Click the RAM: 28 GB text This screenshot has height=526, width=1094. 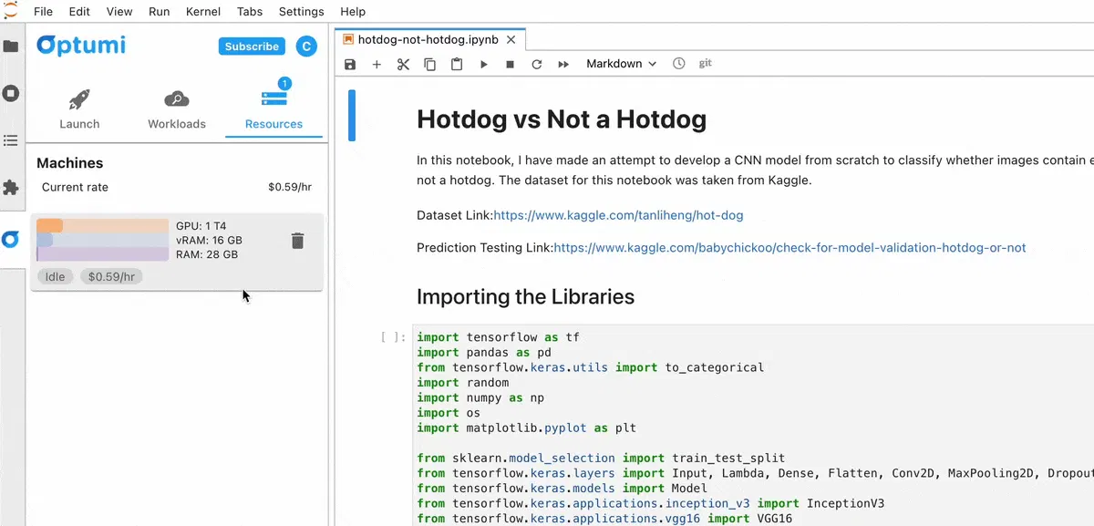point(207,254)
